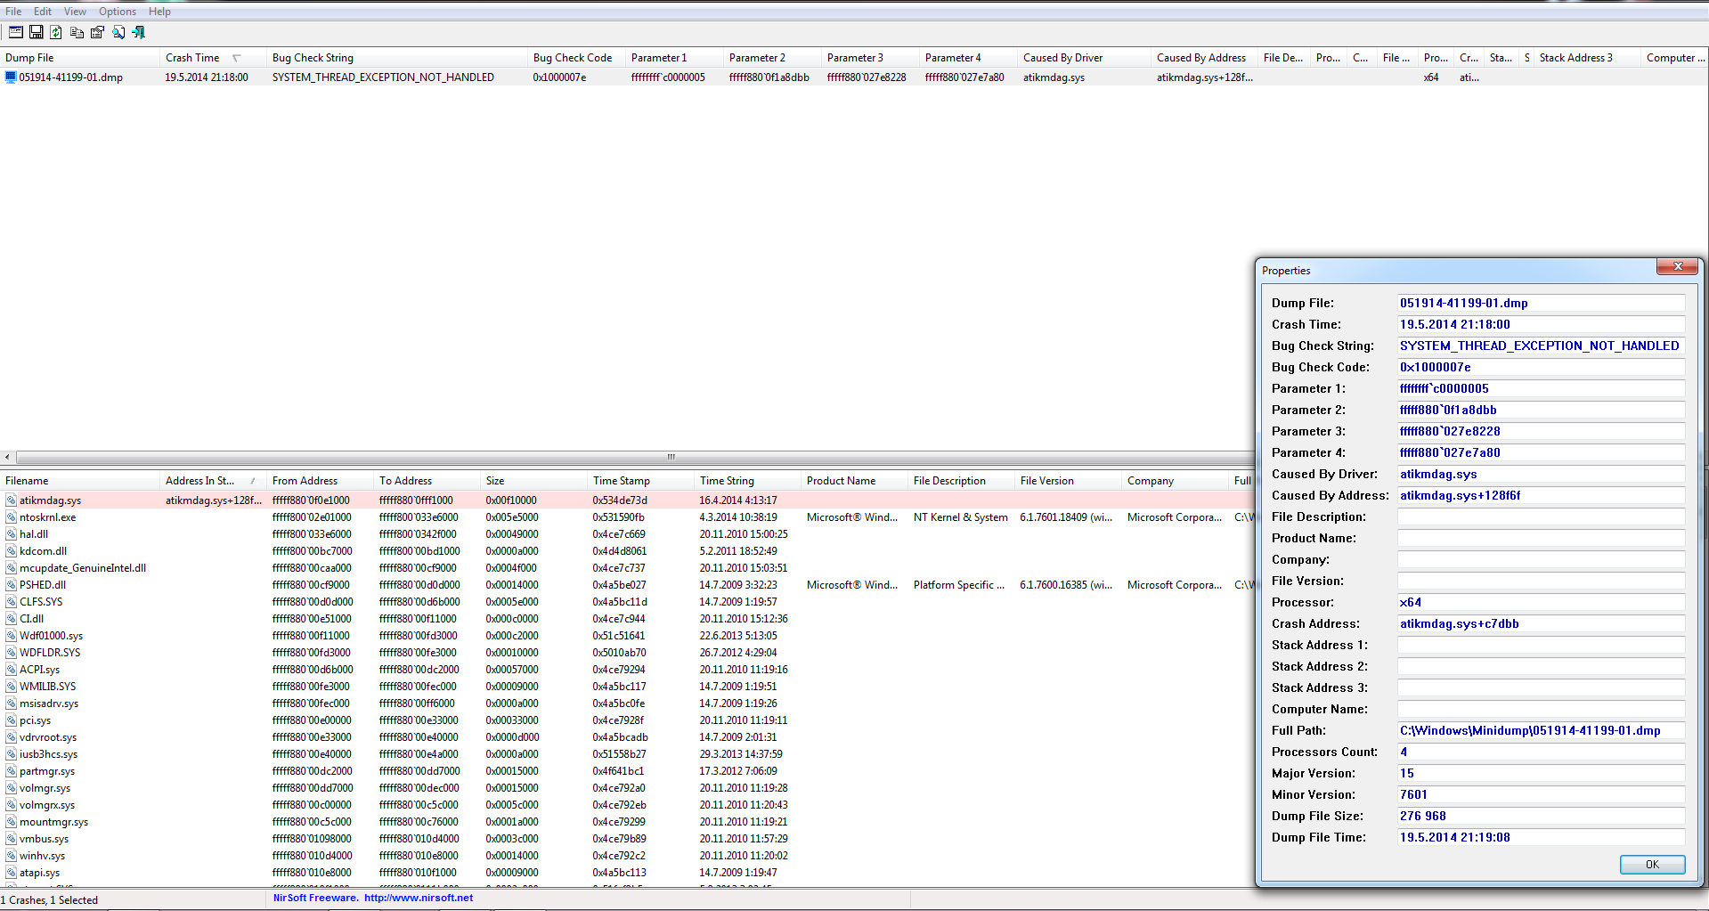Open Properties via the toolbar icon

(x=97, y=32)
